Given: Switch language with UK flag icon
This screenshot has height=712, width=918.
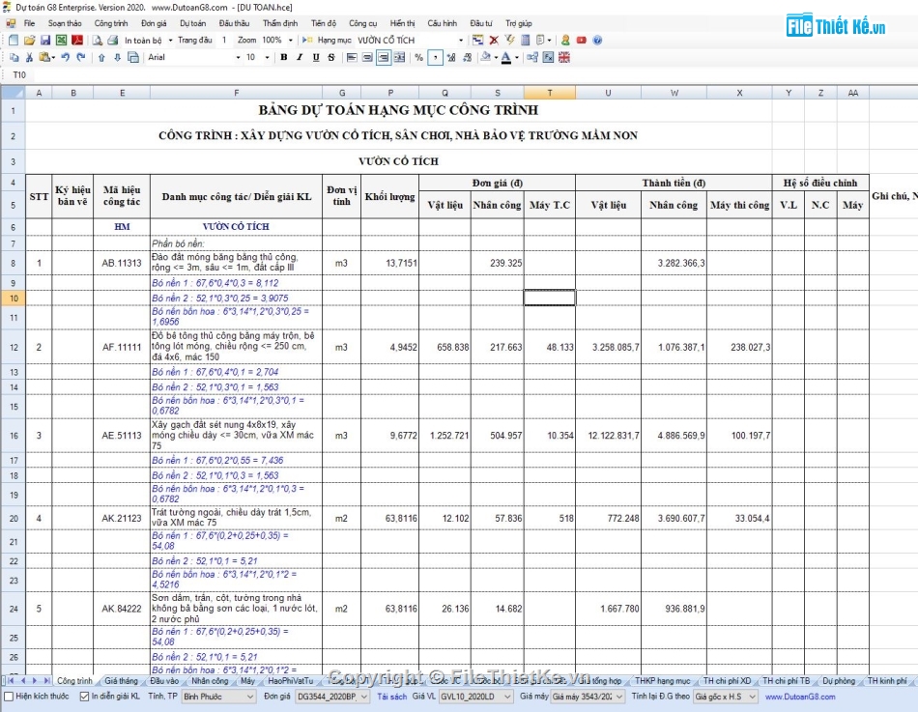Looking at the screenshot, I should 564,57.
